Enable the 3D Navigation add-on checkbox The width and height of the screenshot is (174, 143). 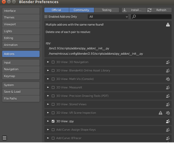[53, 62]
